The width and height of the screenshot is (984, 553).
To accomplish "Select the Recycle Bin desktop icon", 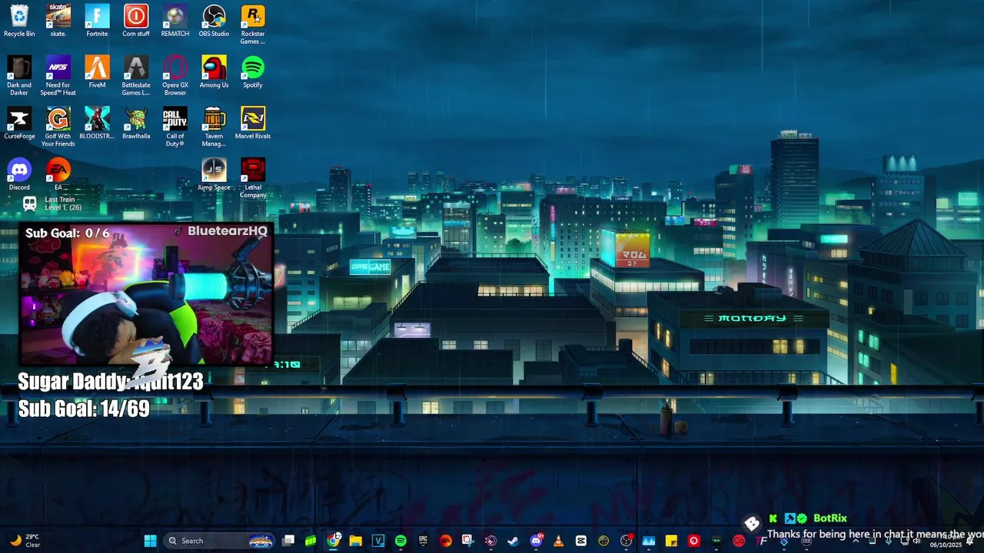I will pyautogui.click(x=19, y=21).
